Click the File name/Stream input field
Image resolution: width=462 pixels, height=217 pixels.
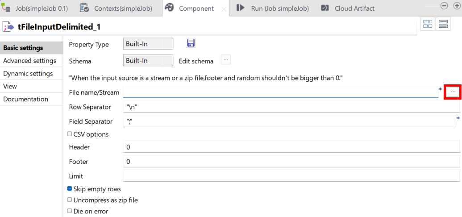click(280, 92)
